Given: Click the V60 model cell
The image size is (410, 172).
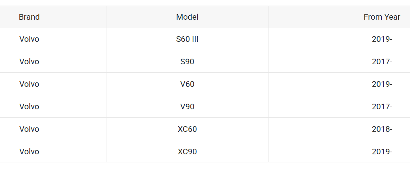Looking at the screenshot, I should click(x=187, y=84).
